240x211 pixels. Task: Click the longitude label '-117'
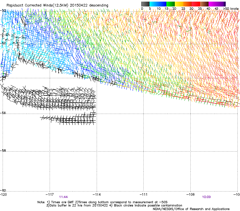50,194
